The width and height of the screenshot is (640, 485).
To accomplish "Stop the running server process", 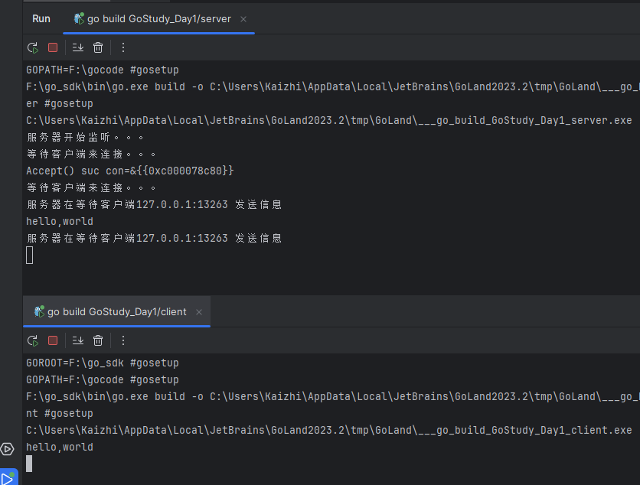I will [53, 47].
